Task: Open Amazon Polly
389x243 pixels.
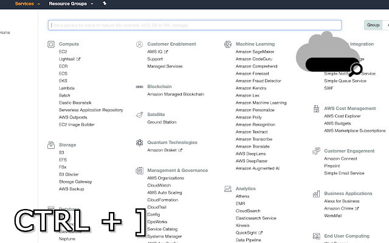Action: tap(249, 117)
